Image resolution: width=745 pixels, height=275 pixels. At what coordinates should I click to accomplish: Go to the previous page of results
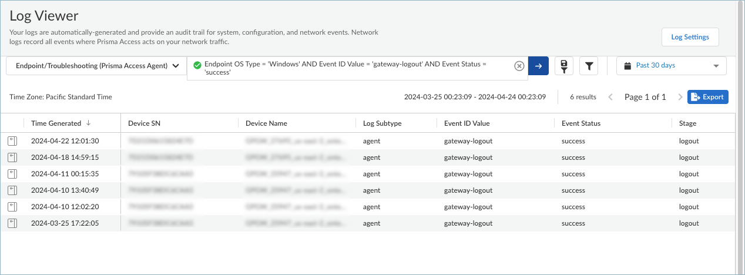610,97
